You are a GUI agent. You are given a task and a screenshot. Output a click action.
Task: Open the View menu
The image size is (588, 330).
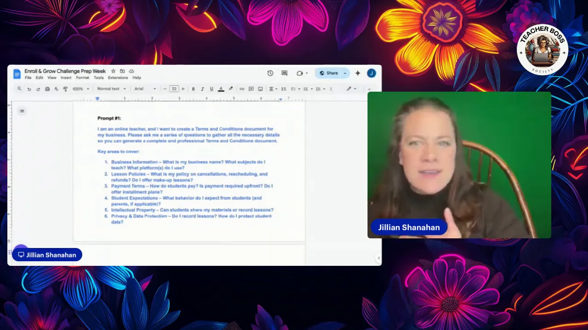pyautogui.click(x=52, y=77)
